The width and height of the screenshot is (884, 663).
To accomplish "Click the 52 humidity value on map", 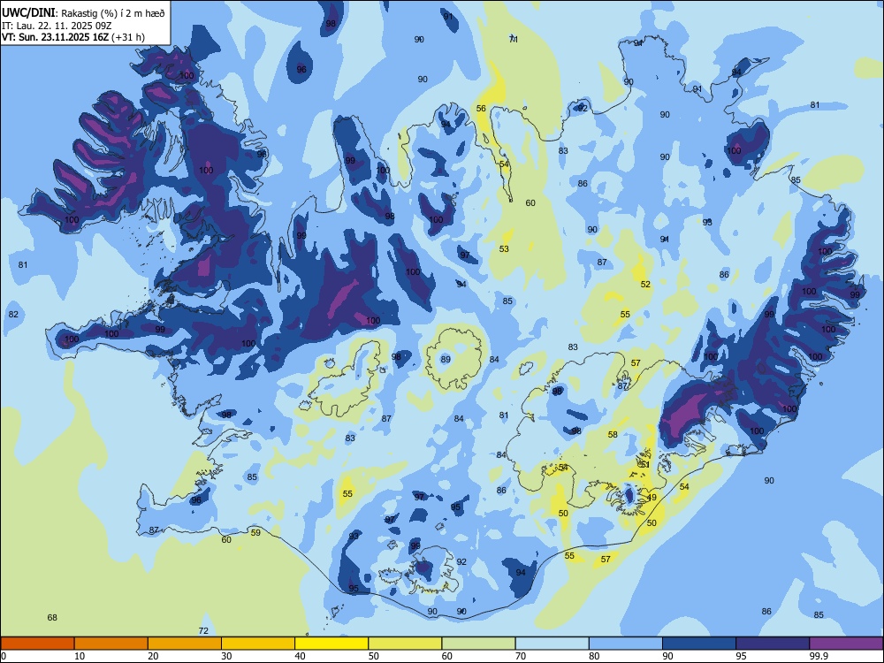I will pyautogui.click(x=645, y=284).
